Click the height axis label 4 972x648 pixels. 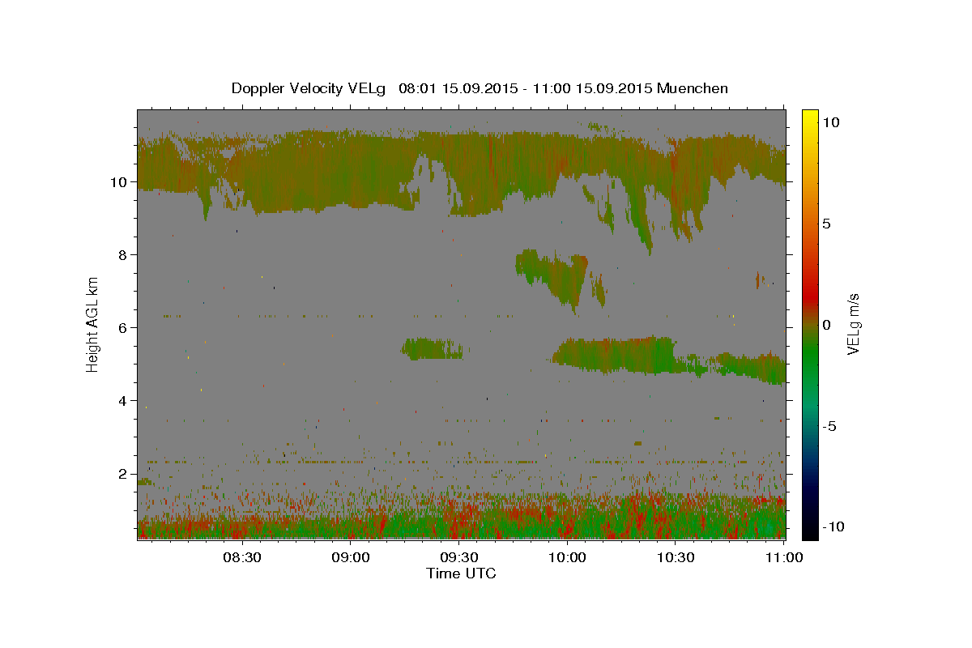click(124, 401)
